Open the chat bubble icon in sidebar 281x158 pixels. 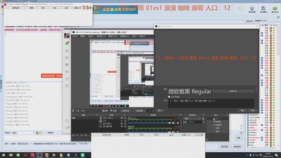pos(67,43)
